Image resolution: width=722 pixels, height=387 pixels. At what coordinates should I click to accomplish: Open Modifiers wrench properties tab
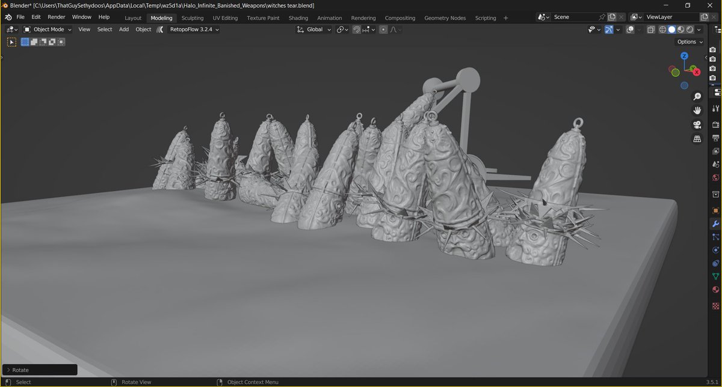click(715, 224)
